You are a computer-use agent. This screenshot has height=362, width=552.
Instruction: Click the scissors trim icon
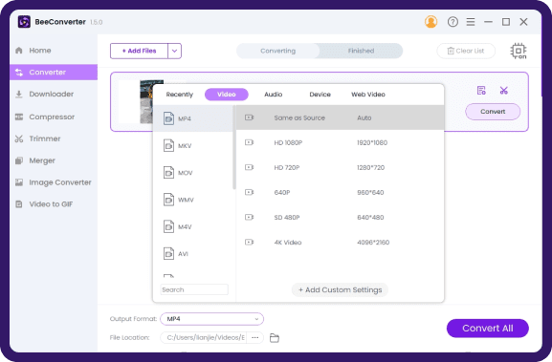click(x=504, y=91)
